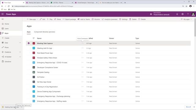Open Create in sidebar

pos(7,38)
